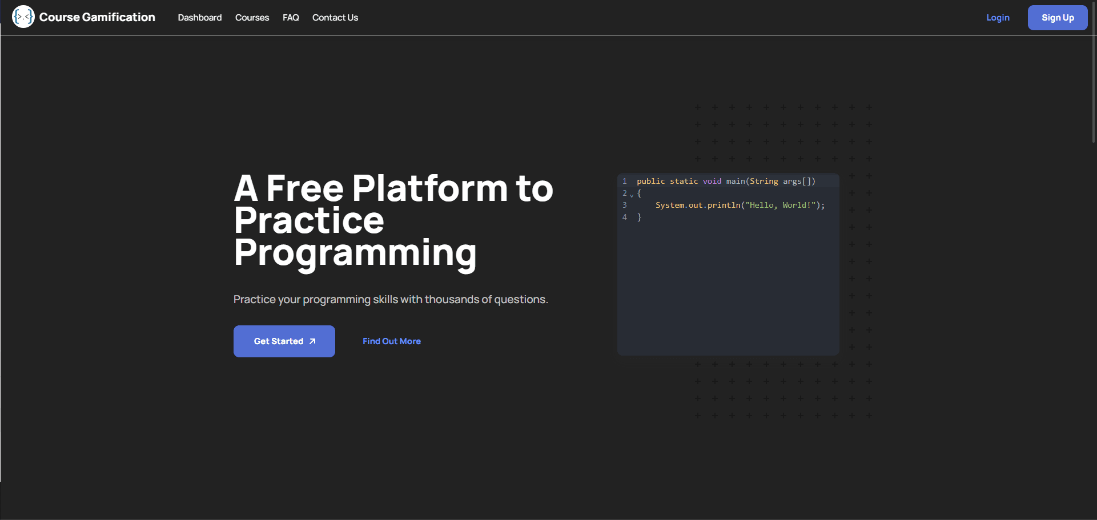Open the Courses page from navigation
The image size is (1097, 520).
pos(252,18)
